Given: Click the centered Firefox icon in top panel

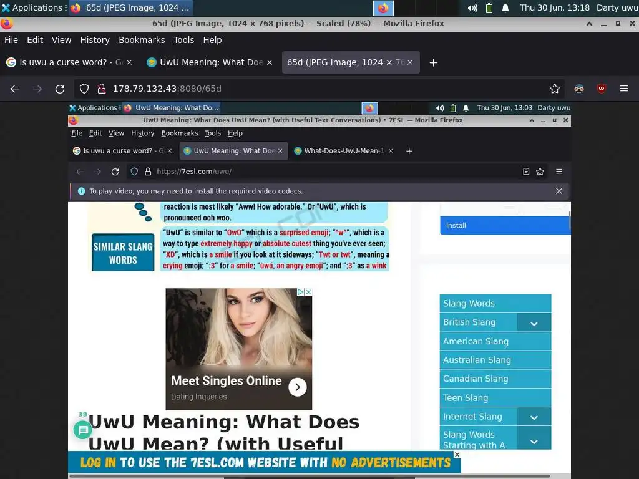Looking at the screenshot, I should [x=383, y=7].
